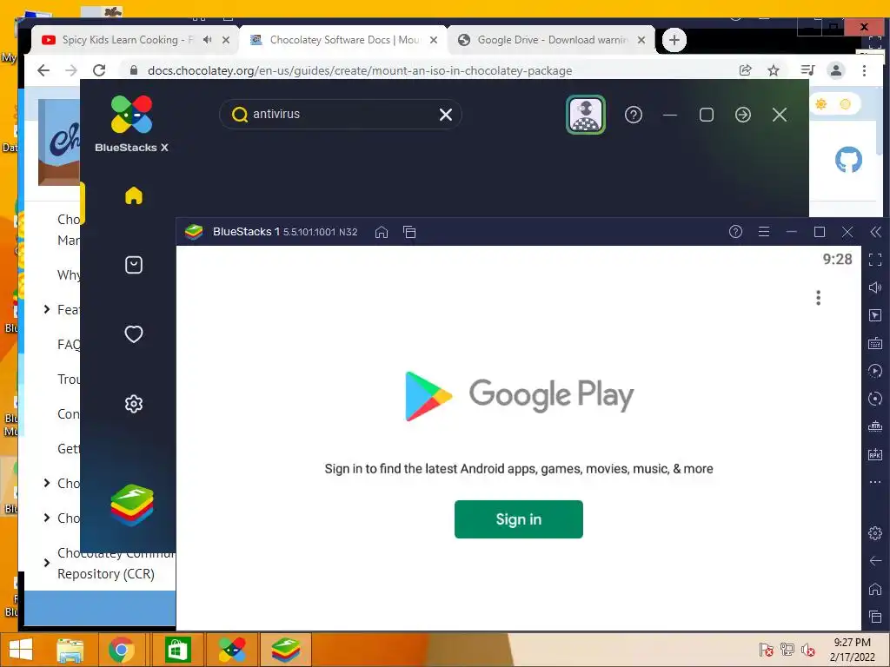Open recent apps icon at BlueStacks toolbar bottom
This screenshot has width=890, height=667.
pos(875,617)
